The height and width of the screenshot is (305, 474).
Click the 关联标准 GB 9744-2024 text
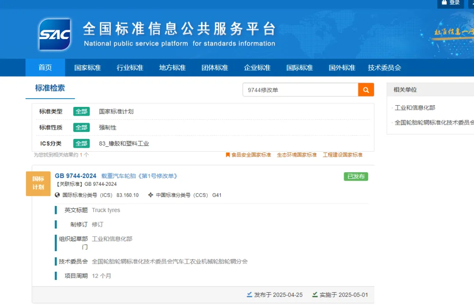coord(86,184)
